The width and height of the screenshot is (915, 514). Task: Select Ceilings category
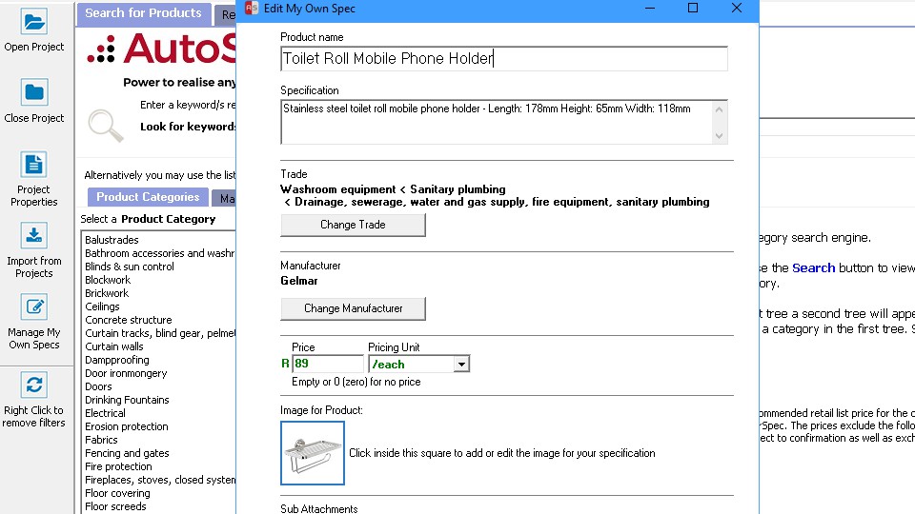(x=102, y=307)
